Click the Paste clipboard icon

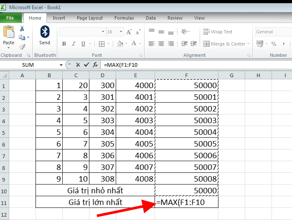coord(9,32)
